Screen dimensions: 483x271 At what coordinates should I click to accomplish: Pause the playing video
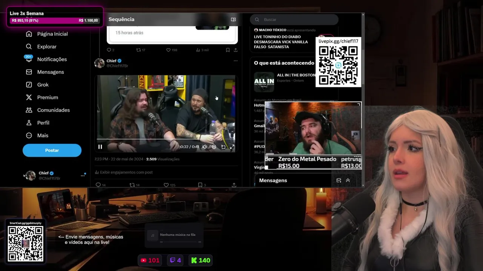pos(100,147)
